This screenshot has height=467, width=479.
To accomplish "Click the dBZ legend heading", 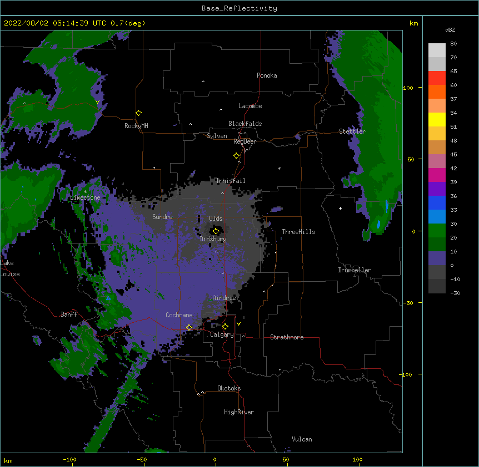I will click(450, 29).
